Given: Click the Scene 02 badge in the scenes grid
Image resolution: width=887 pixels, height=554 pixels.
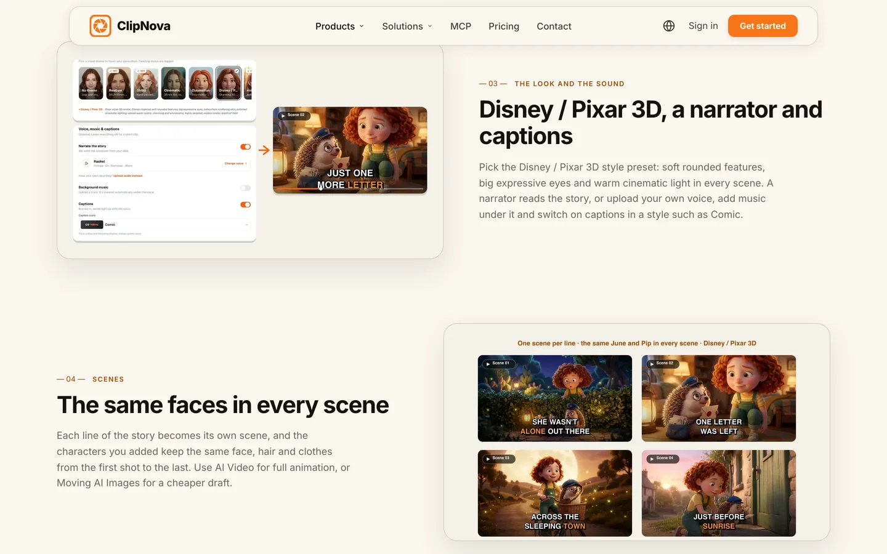Looking at the screenshot, I should pyautogui.click(x=662, y=363).
